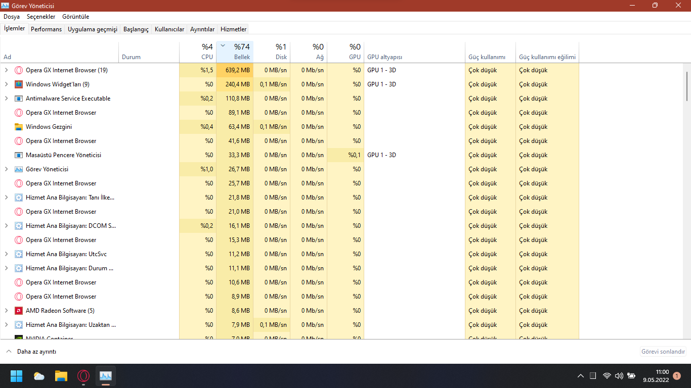Expand Hizmet Ana Bilgisayarı: Tanı İlke row
The image size is (691, 388).
7,198
